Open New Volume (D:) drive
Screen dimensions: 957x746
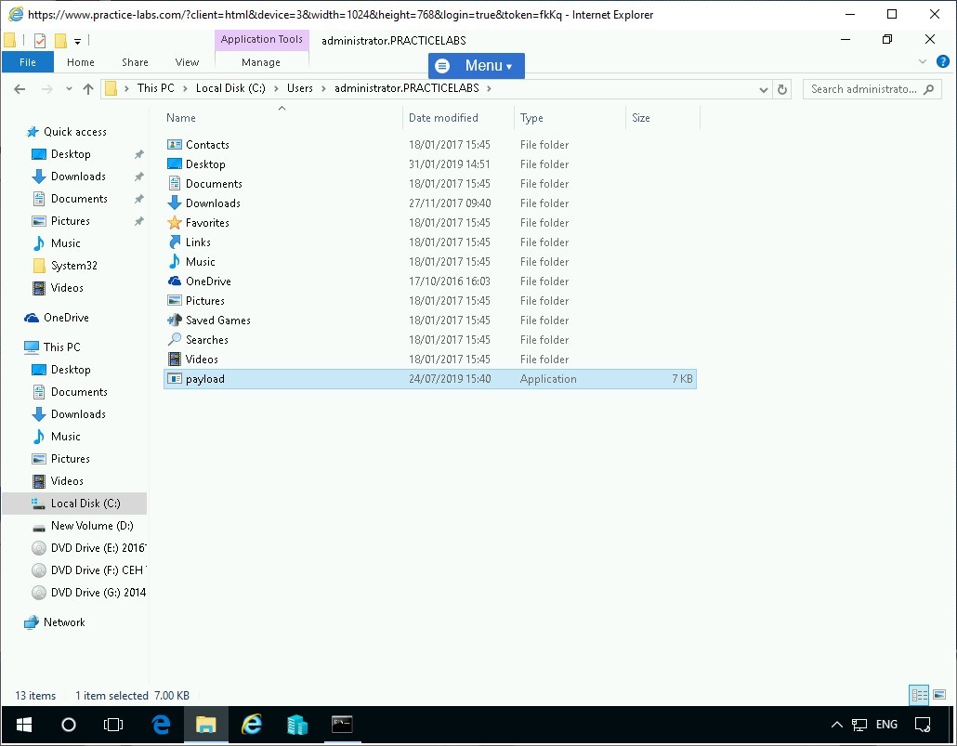(92, 526)
